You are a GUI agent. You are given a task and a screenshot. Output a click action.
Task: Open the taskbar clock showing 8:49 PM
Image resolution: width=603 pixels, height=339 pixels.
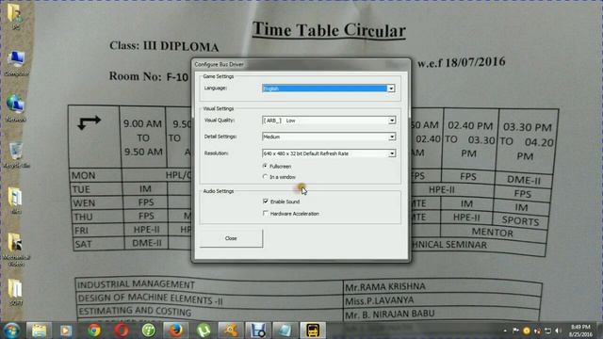click(581, 331)
